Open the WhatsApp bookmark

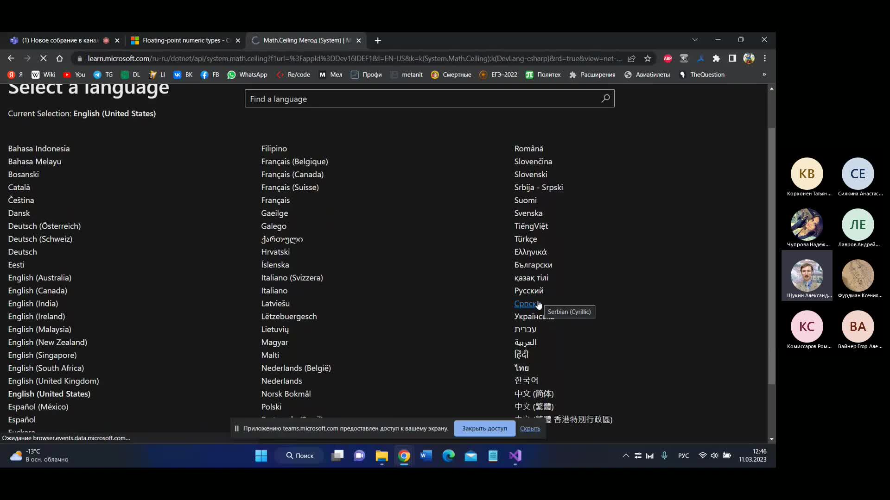(248, 75)
